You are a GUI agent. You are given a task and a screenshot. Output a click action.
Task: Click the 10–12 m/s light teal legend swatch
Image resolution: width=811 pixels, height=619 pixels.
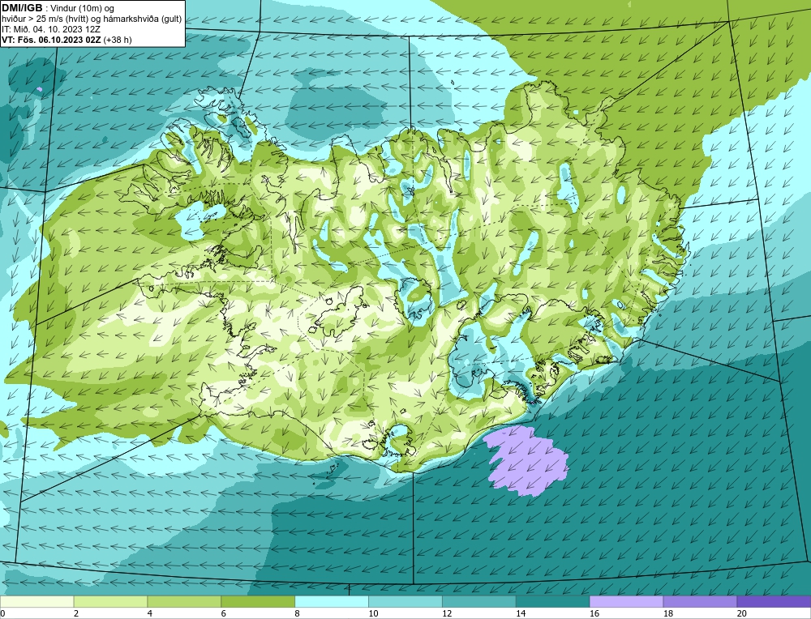tap(405, 601)
